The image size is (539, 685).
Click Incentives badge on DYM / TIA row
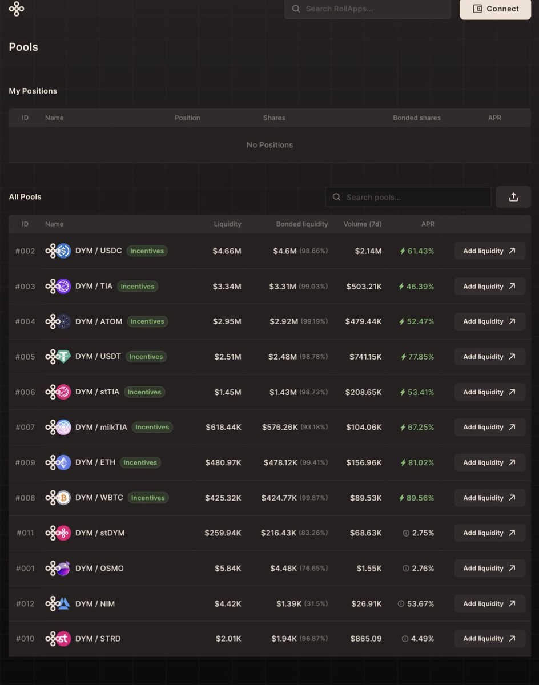138,286
